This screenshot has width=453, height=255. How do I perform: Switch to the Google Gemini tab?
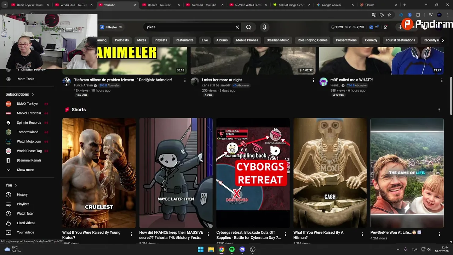[335, 5]
